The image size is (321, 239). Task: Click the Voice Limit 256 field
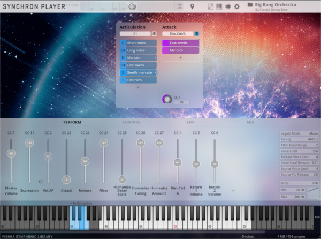(x=299, y=151)
